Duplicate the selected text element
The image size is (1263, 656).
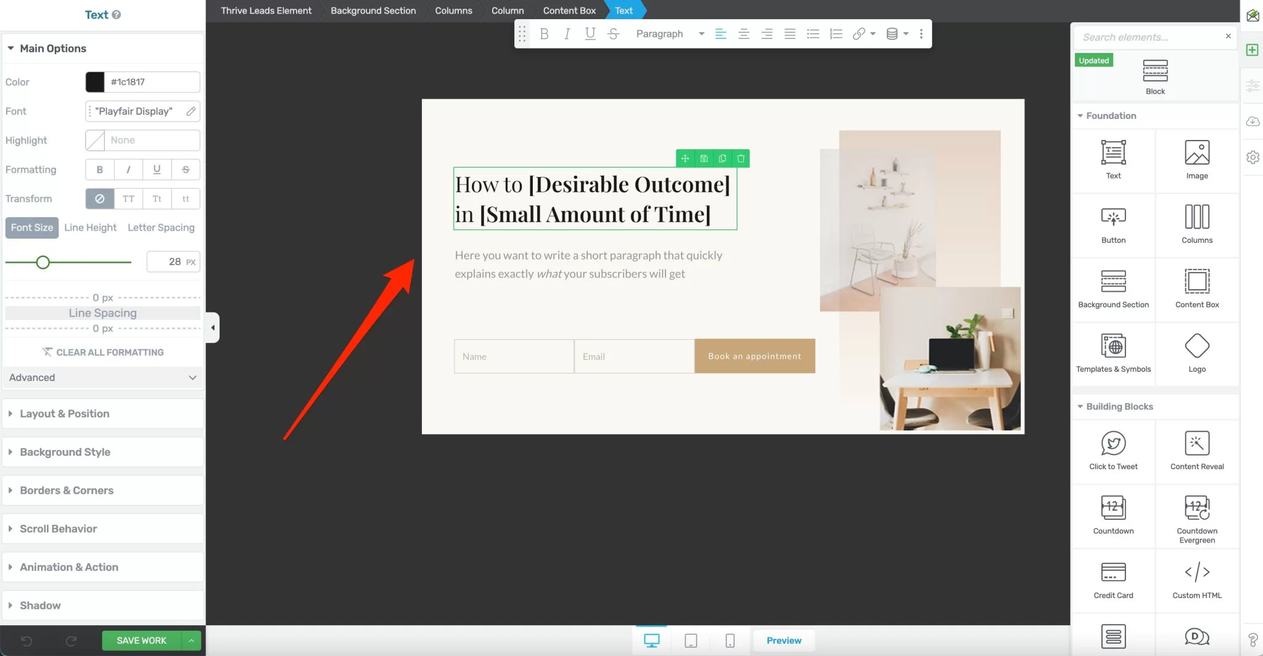click(722, 158)
